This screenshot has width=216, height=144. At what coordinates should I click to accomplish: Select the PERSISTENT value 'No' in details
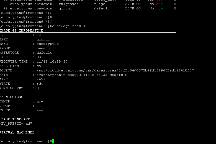pyautogui.click(x=39, y=66)
